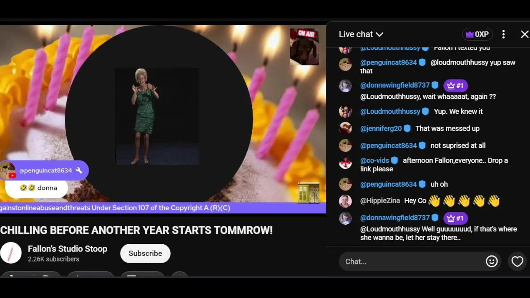
Task: Open live chat three-dot options menu
Action: pos(503,34)
